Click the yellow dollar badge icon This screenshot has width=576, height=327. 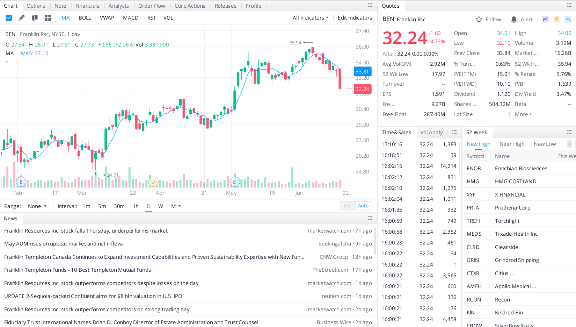coord(557,19)
